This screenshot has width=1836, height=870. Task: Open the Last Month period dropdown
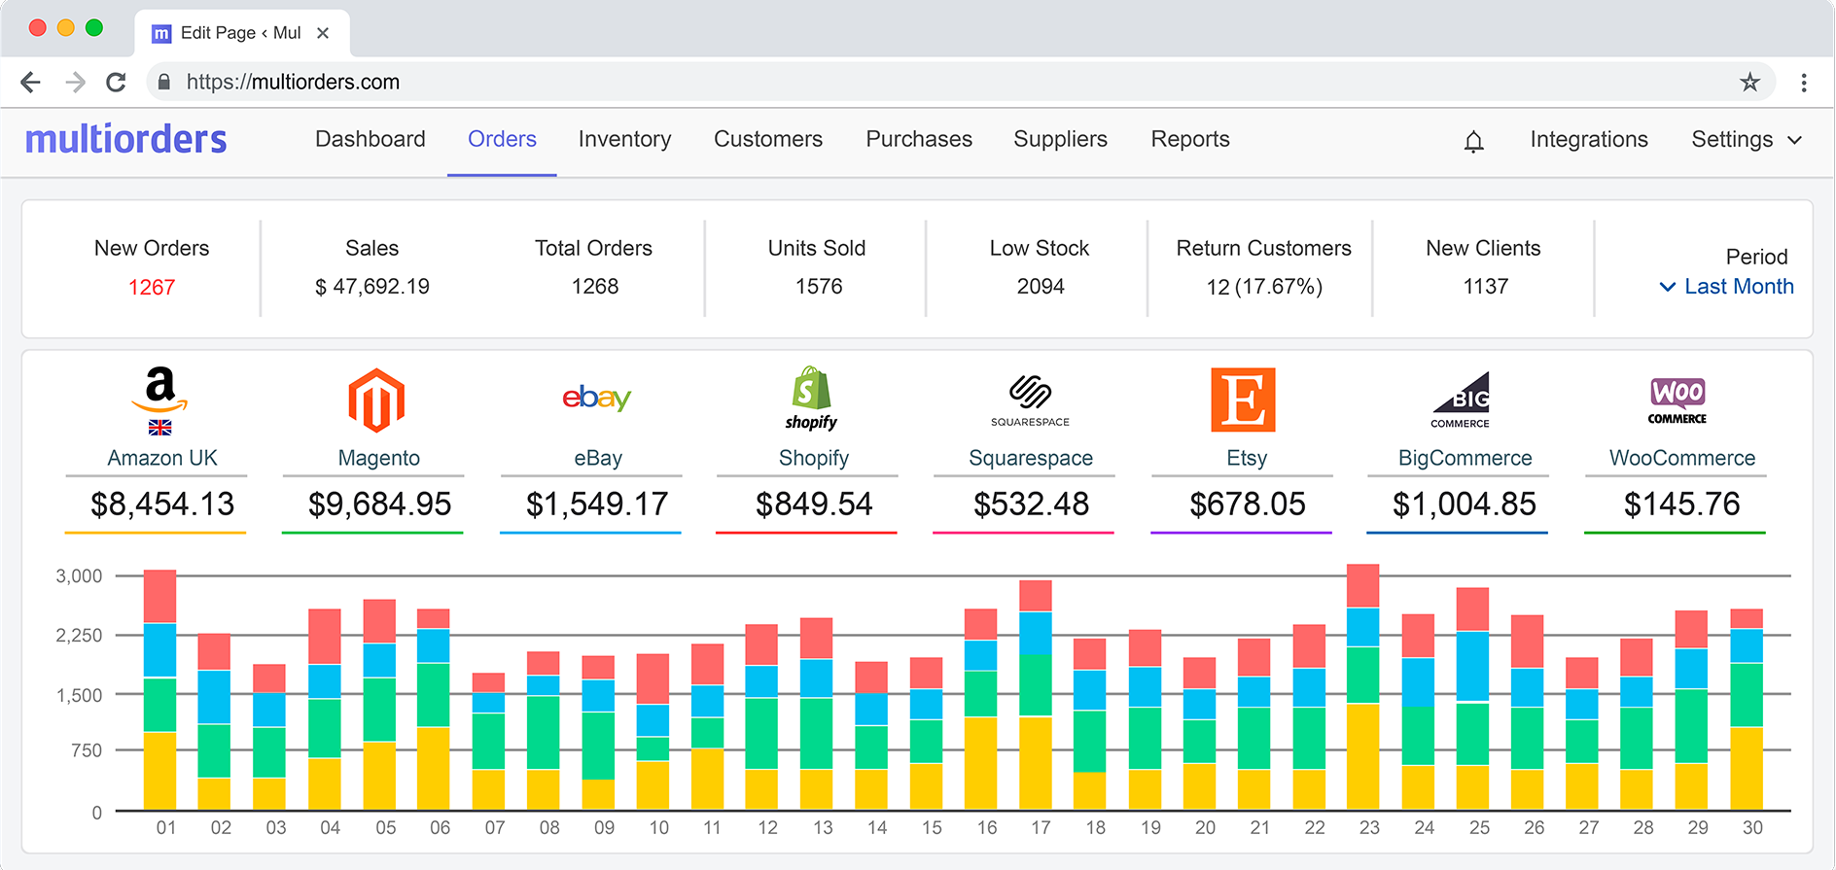point(1726,287)
